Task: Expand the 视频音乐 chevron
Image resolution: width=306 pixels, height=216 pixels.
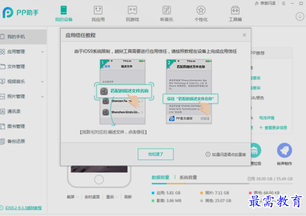Action: [42, 82]
